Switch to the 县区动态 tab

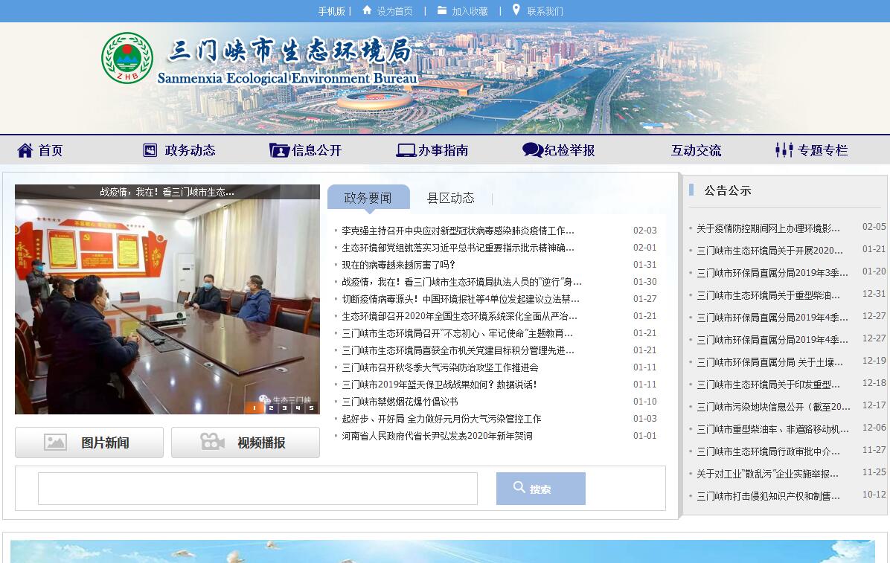450,198
